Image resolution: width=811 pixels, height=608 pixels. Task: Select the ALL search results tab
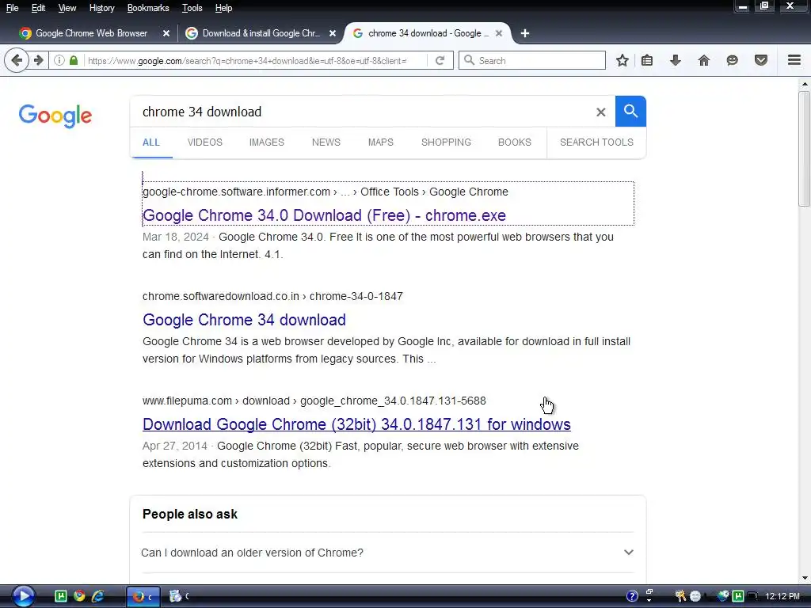151,142
